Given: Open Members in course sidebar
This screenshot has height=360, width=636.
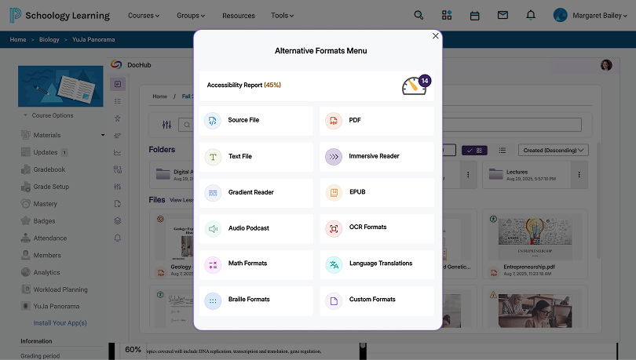Looking at the screenshot, I should (x=41, y=256).
